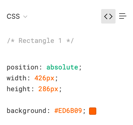Click the absolute position value
Image resolution: width=133 pixels, height=125 pixels.
coord(62,67)
